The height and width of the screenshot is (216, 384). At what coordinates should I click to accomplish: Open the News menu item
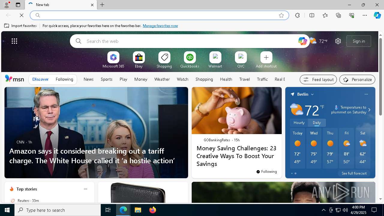[88, 79]
